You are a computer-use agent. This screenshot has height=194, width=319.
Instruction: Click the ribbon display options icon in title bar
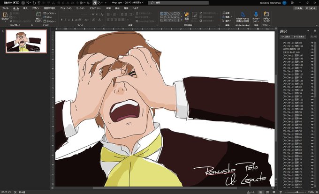(292, 3)
